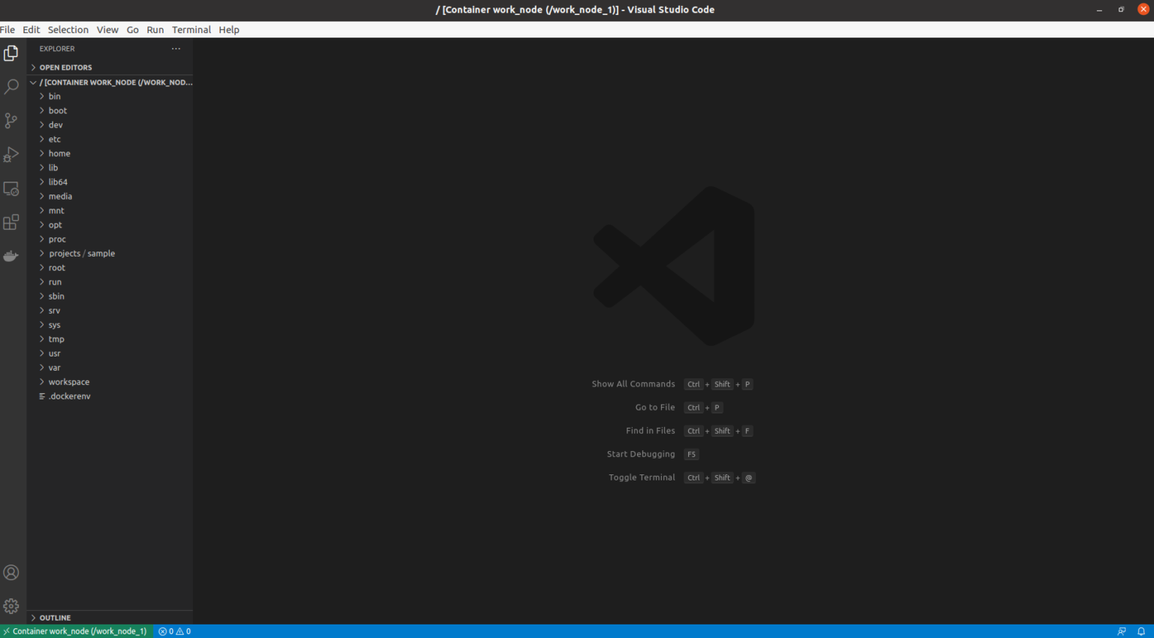Select the Source Control icon
Screen dimensions: 1154x638
click(11, 120)
